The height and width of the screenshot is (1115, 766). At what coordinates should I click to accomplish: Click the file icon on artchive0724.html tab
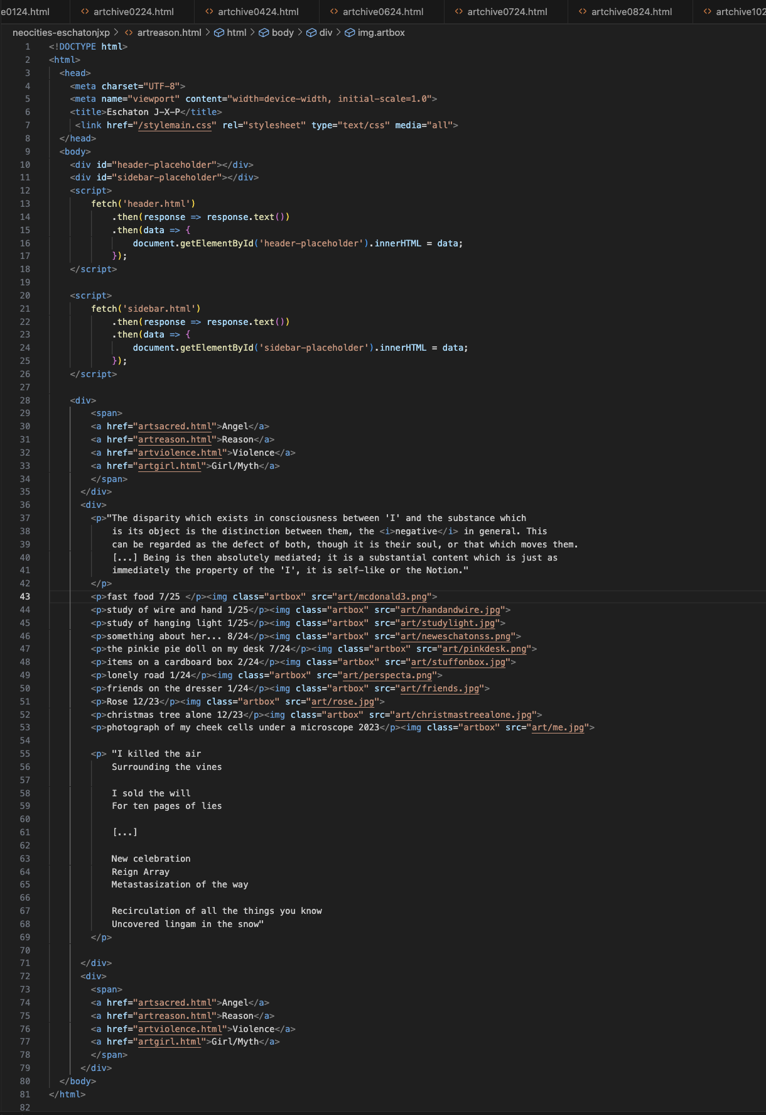coord(458,12)
